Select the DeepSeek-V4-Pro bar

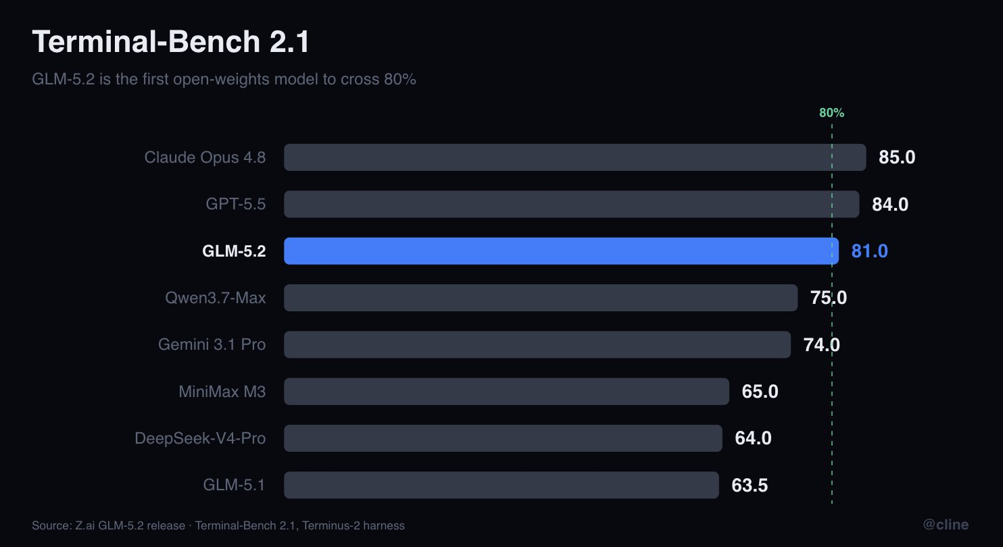(503, 438)
